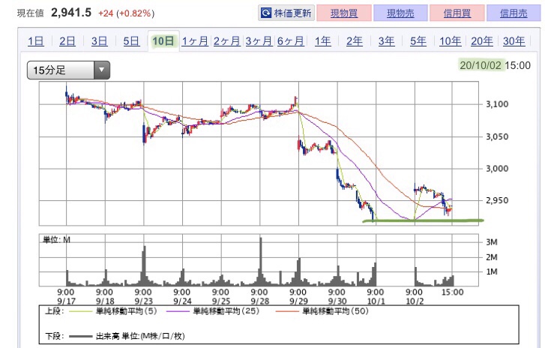Click green line swatch for 単純移動平均(5)
The height and width of the screenshot is (348, 545).
80,311
